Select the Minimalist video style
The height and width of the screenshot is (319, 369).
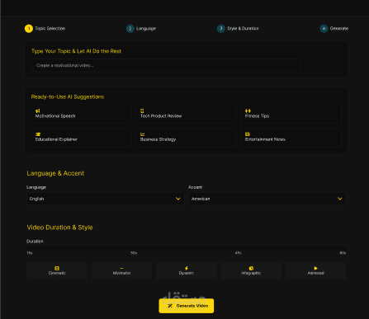(121, 270)
